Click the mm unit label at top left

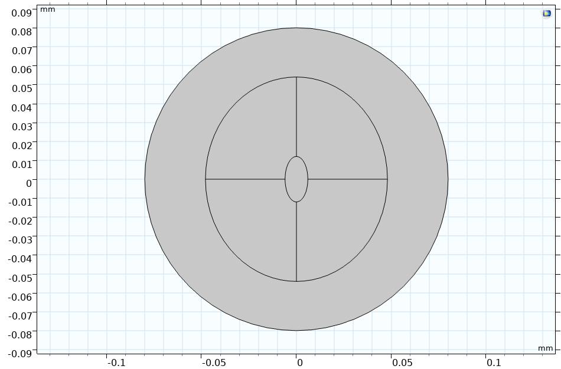point(48,9)
